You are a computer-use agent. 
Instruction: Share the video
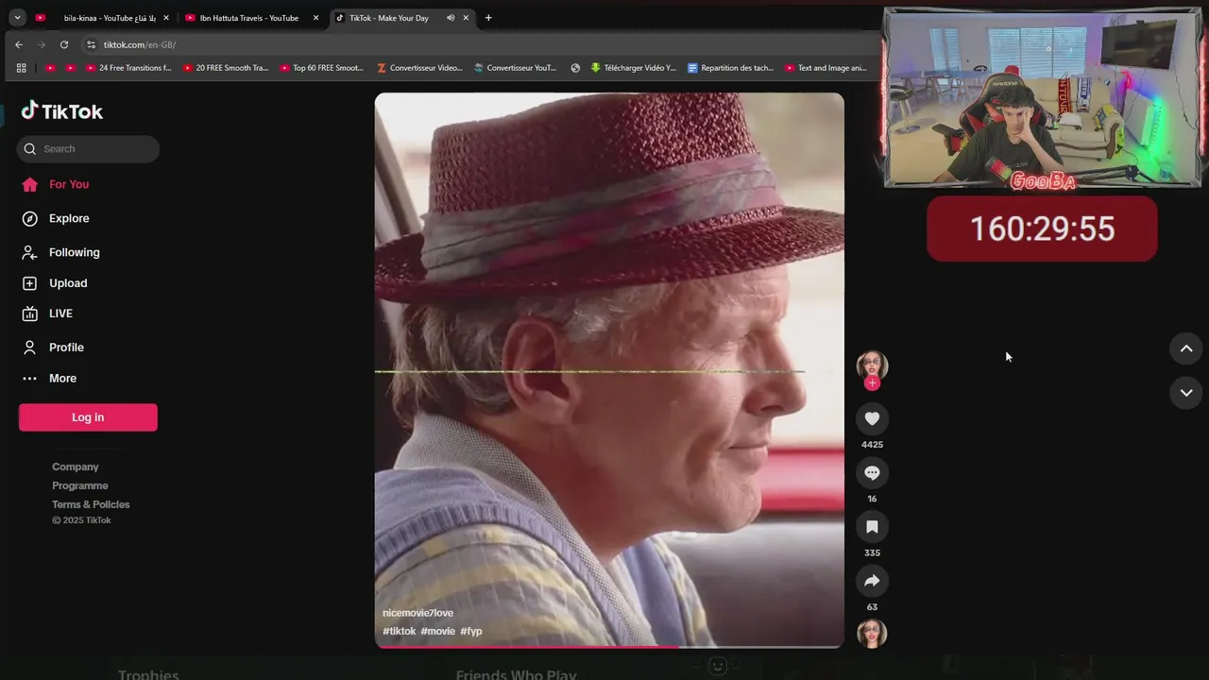click(872, 581)
